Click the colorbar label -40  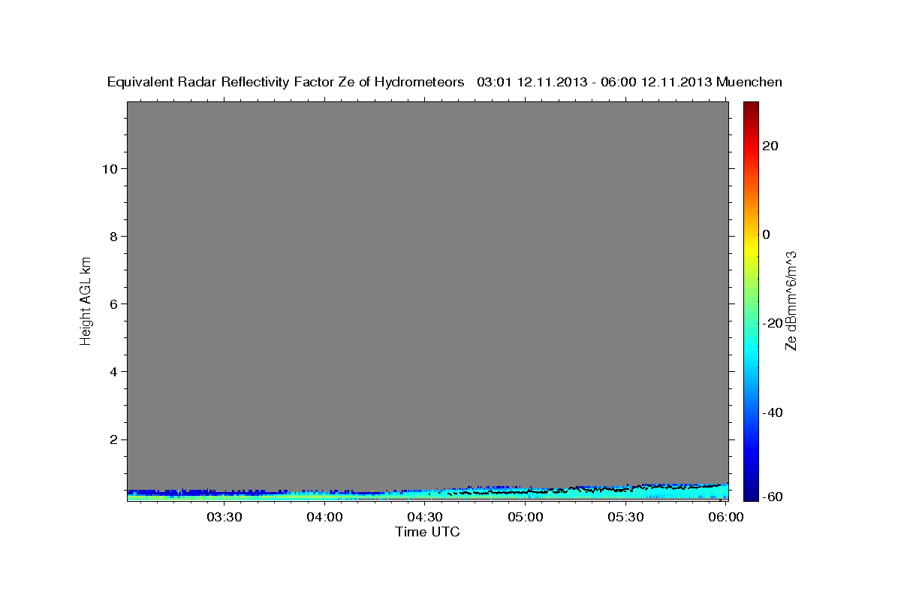773,412
